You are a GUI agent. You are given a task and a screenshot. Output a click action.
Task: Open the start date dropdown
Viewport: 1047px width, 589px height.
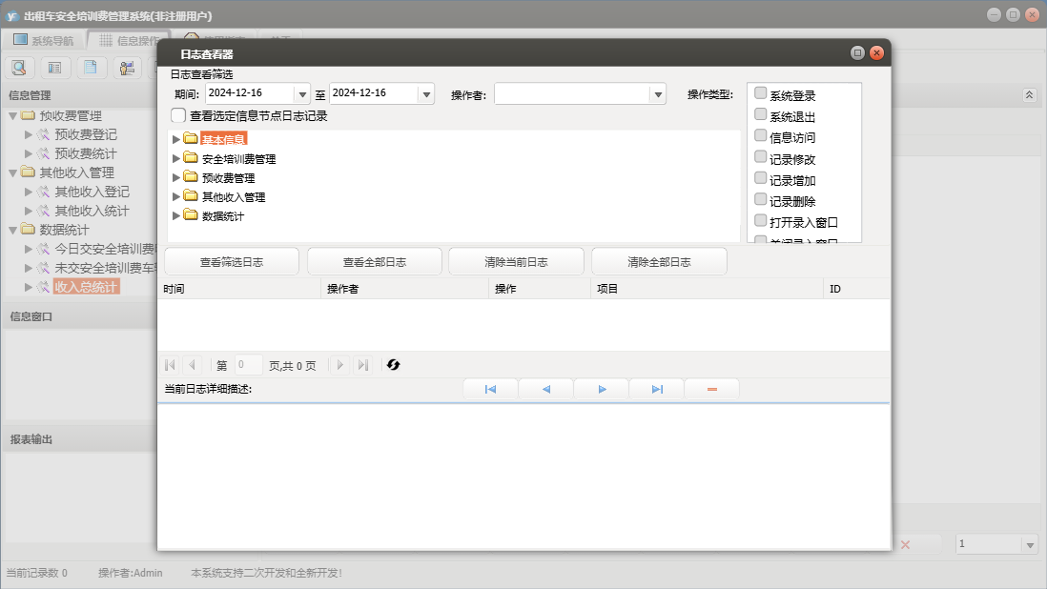(x=303, y=94)
